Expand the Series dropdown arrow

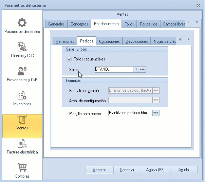tap(136, 69)
